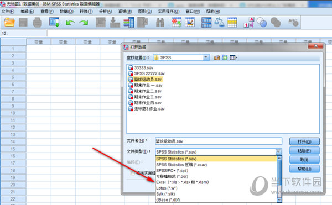Select file 期末作业四.sav
Viewport: 332px width, 205px height.
[x=144, y=103]
